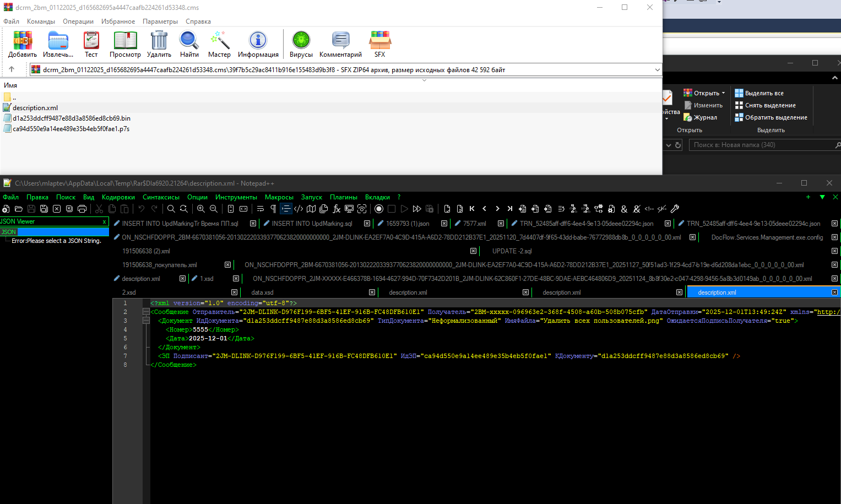
Task: Click the Open file icon in Notepad++
Action: tap(18, 209)
